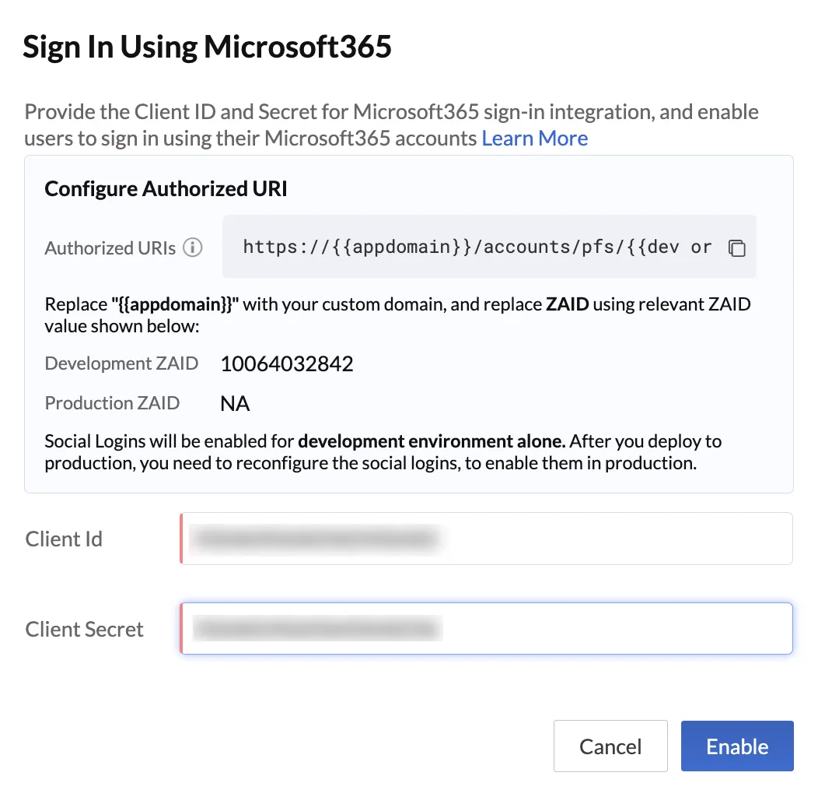This screenshot has width=818, height=797.
Task: Click the Client Secret label
Action: click(84, 629)
